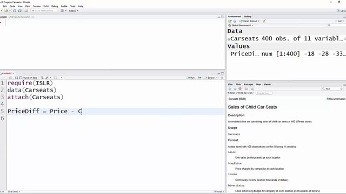Click on line 2 data(Carseats)

point(32,90)
